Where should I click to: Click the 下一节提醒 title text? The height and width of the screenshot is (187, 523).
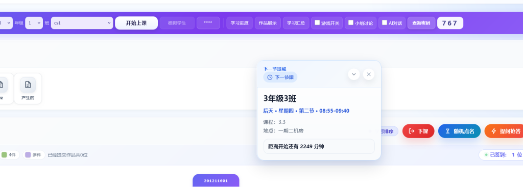274,69
